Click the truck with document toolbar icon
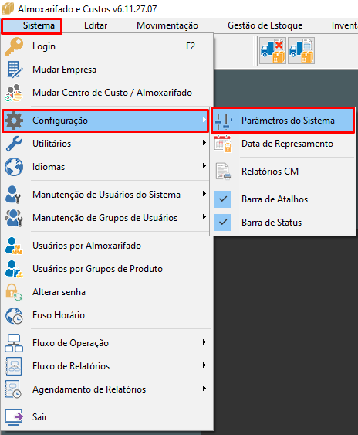Screen dimensions: 358x435 click(301, 51)
